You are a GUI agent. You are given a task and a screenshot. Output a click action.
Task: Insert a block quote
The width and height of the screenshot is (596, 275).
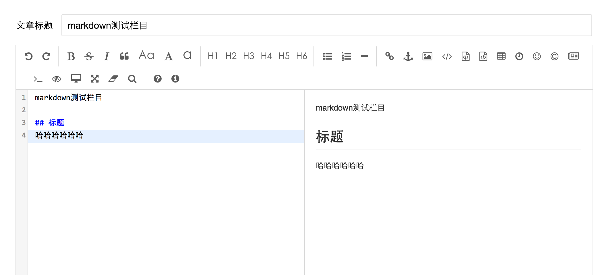tap(124, 56)
